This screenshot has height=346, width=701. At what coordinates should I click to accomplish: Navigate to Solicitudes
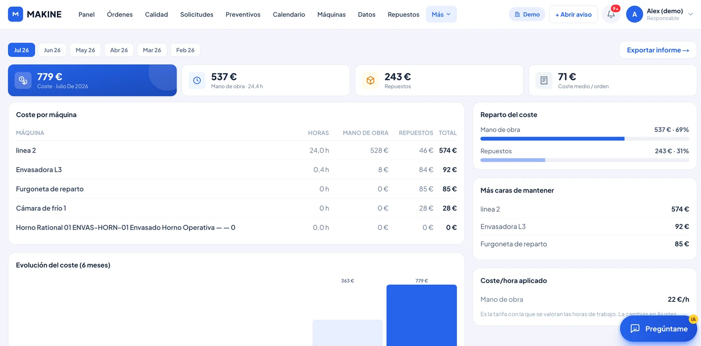197,14
